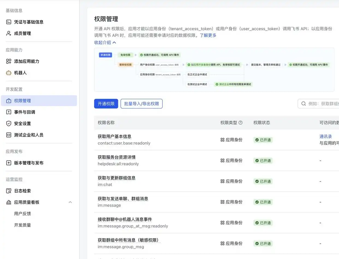Click the blue 开通权限 button
This screenshot has width=339, height=259.
coord(106,104)
